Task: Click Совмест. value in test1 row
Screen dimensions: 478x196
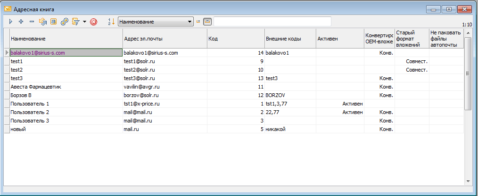Action: coord(412,61)
